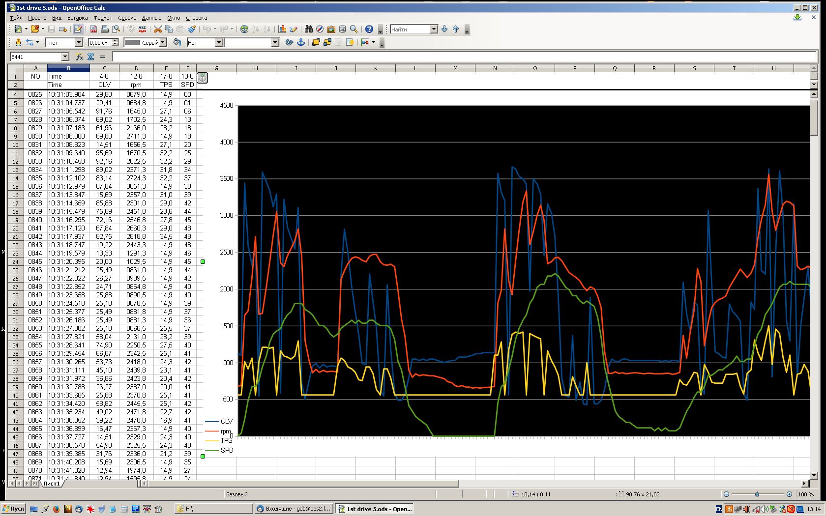
Task: Click the Function Wizard fx icon
Action: pos(79,57)
